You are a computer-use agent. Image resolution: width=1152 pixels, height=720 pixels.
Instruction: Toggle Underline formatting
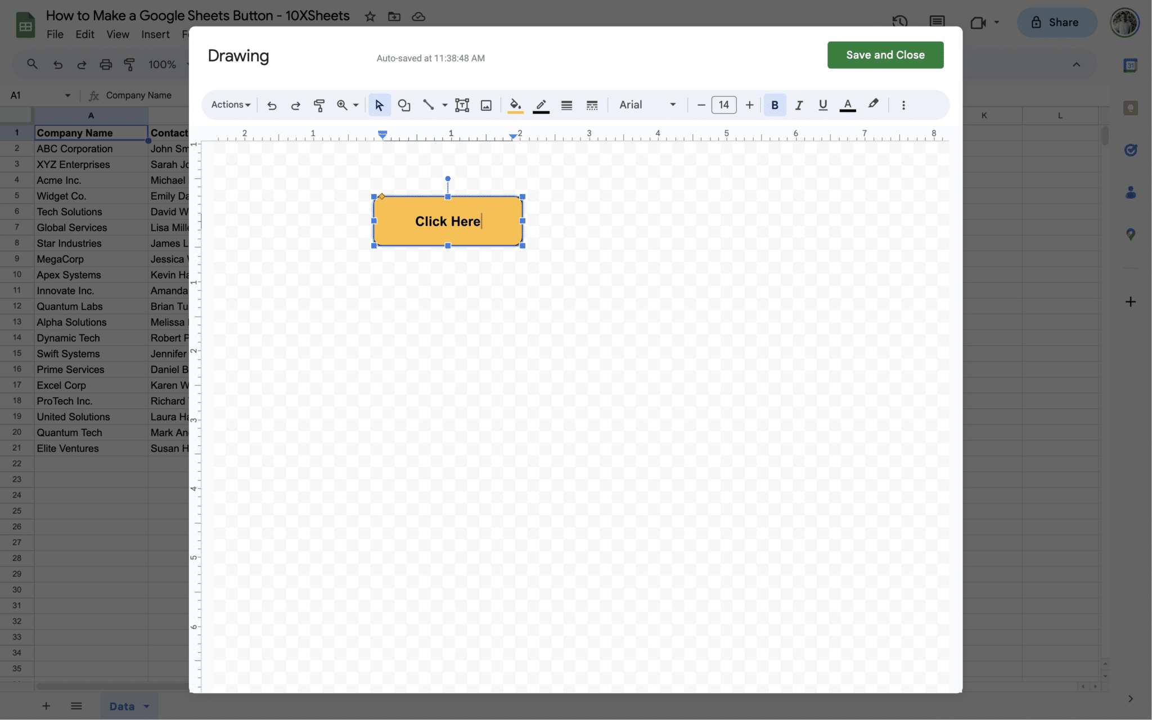pyautogui.click(x=822, y=105)
